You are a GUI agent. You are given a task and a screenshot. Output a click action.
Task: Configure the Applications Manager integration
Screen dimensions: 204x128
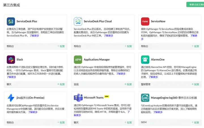click(x=128, y=84)
